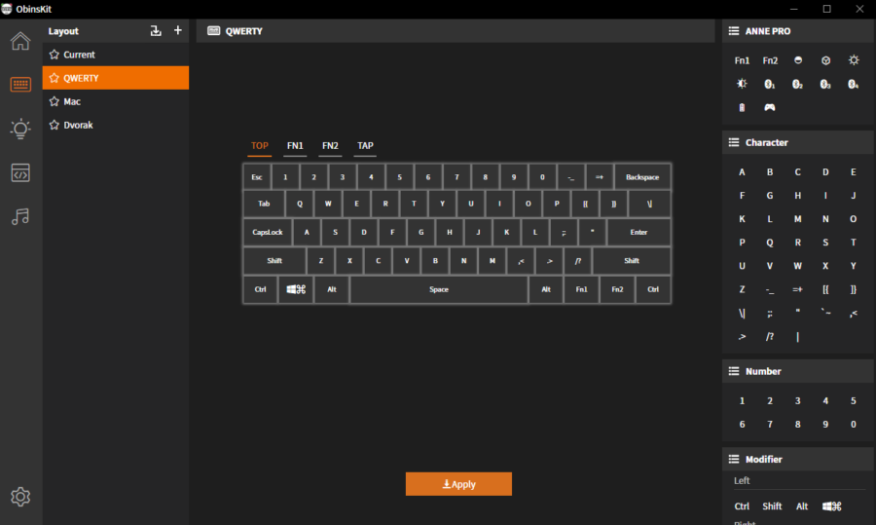This screenshot has width=876, height=525.
Task: Add a new layout with plus icon
Action: pyautogui.click(x=178, y=30)
